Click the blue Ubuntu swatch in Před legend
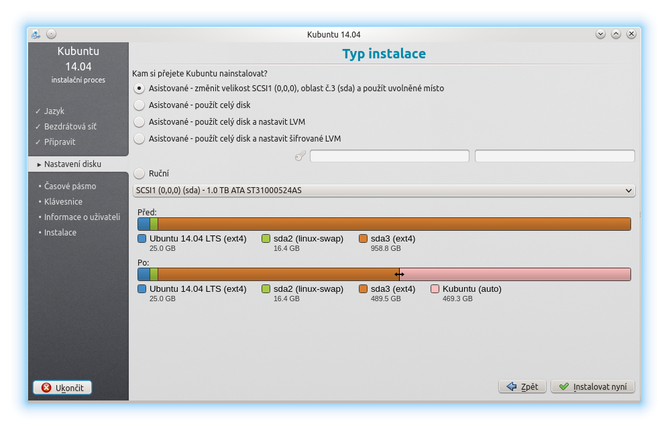The image size is (668, 430). tap(142, 239)
